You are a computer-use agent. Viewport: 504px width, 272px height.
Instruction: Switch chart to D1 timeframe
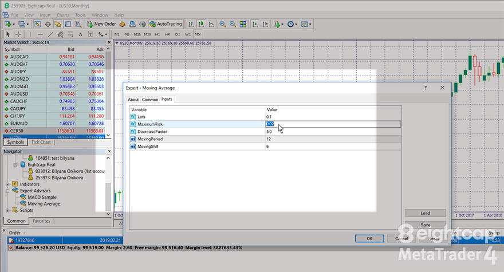[x=178, y=34]
